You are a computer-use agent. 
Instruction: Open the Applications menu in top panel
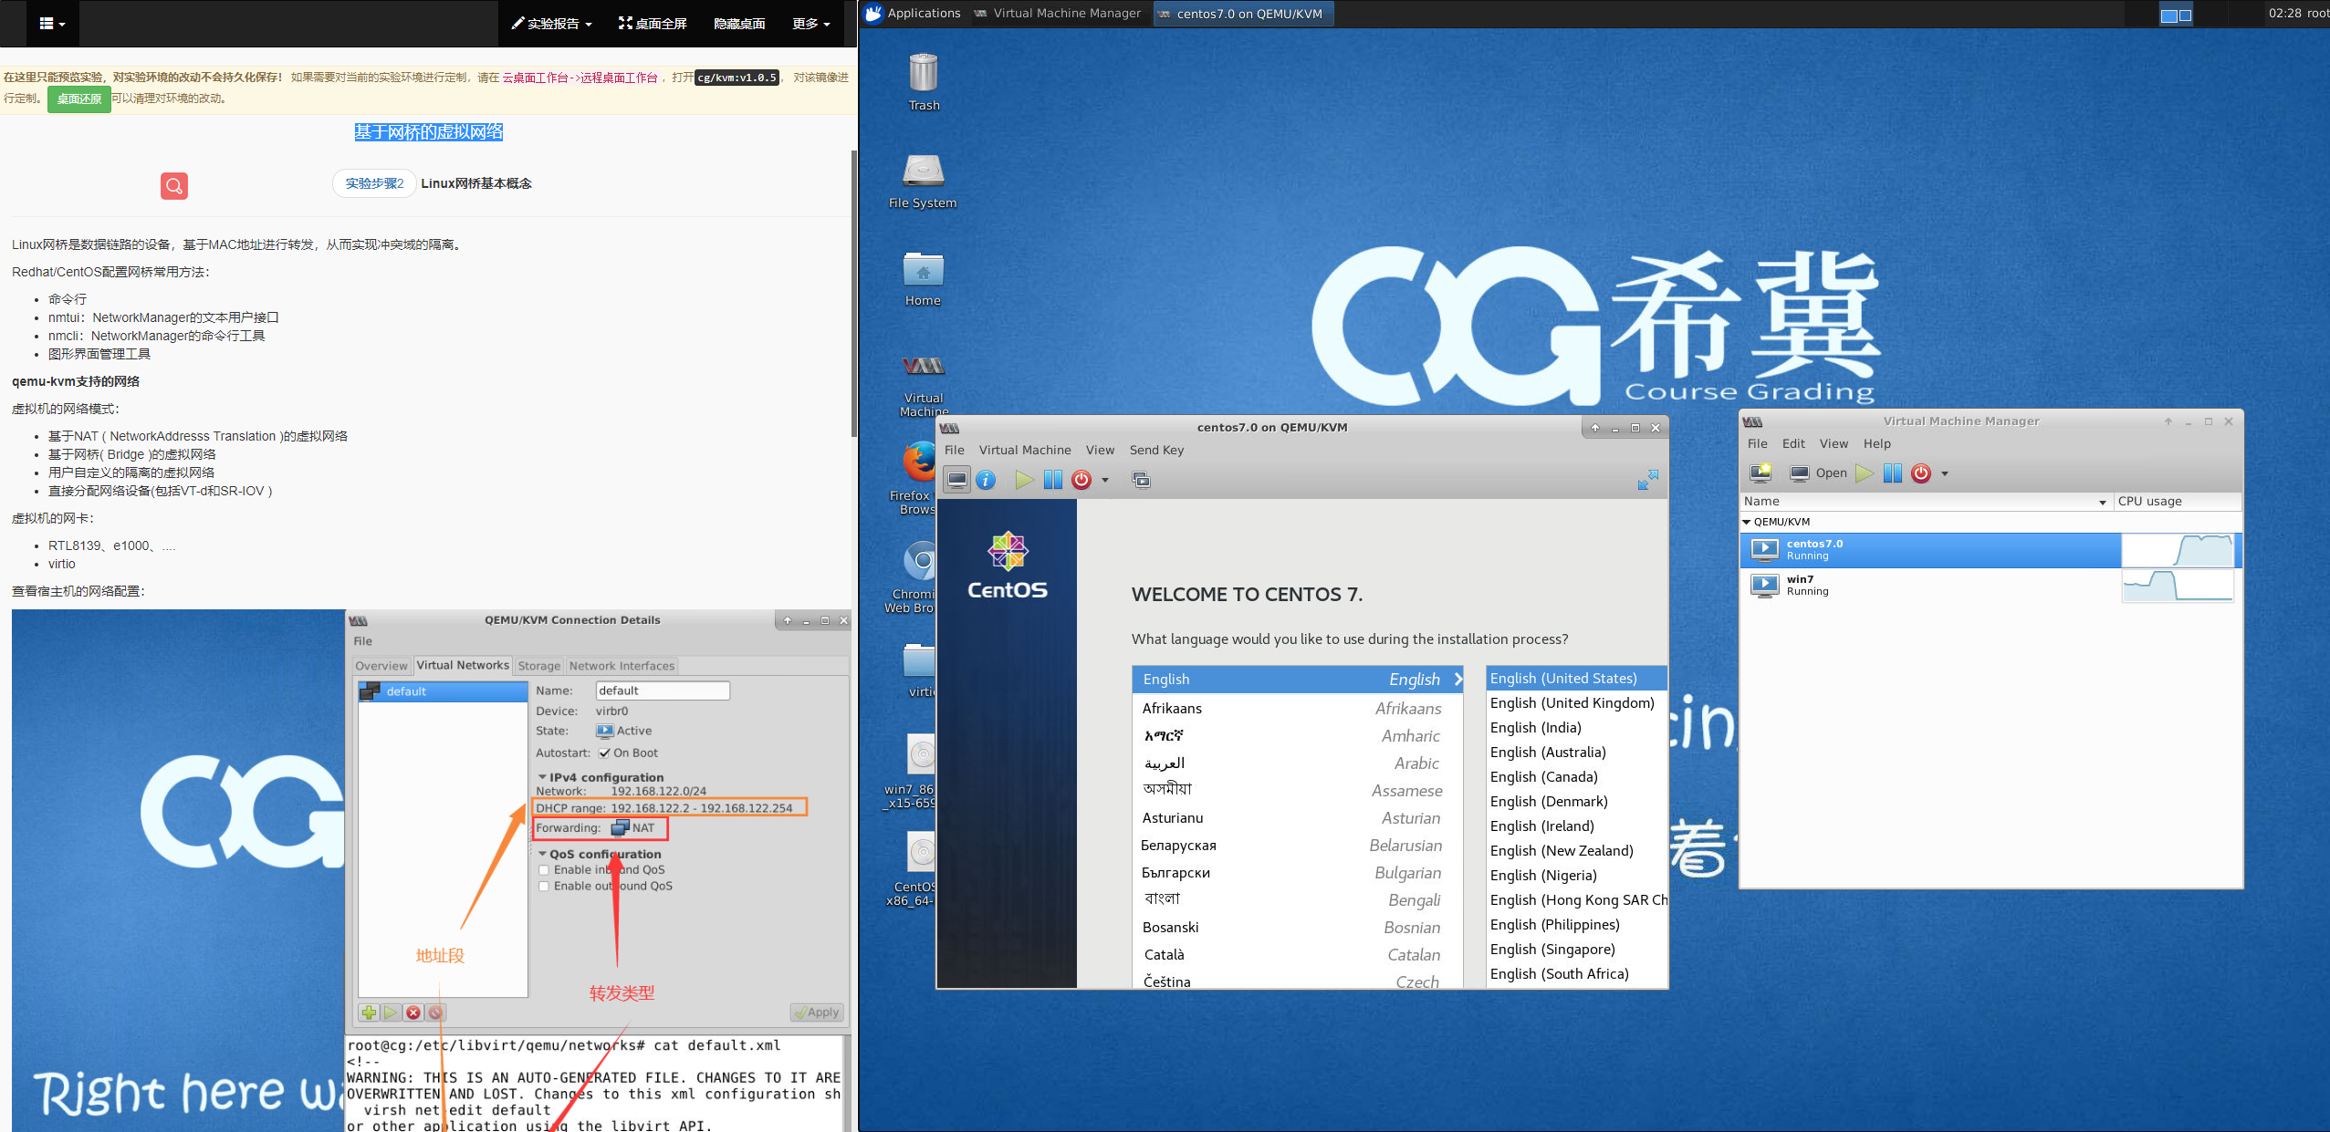point(913,14)
